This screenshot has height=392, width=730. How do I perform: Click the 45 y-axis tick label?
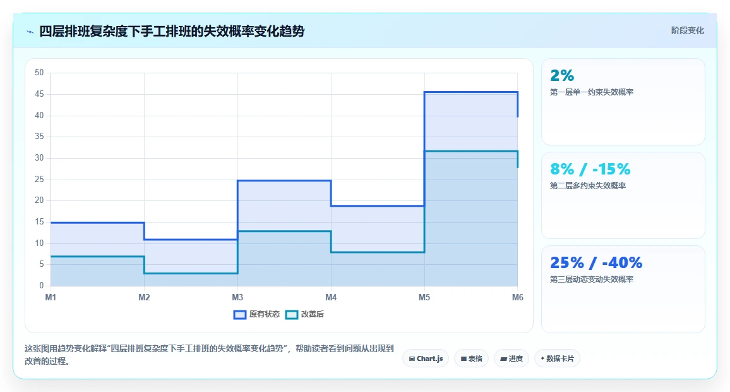point(39,94)
